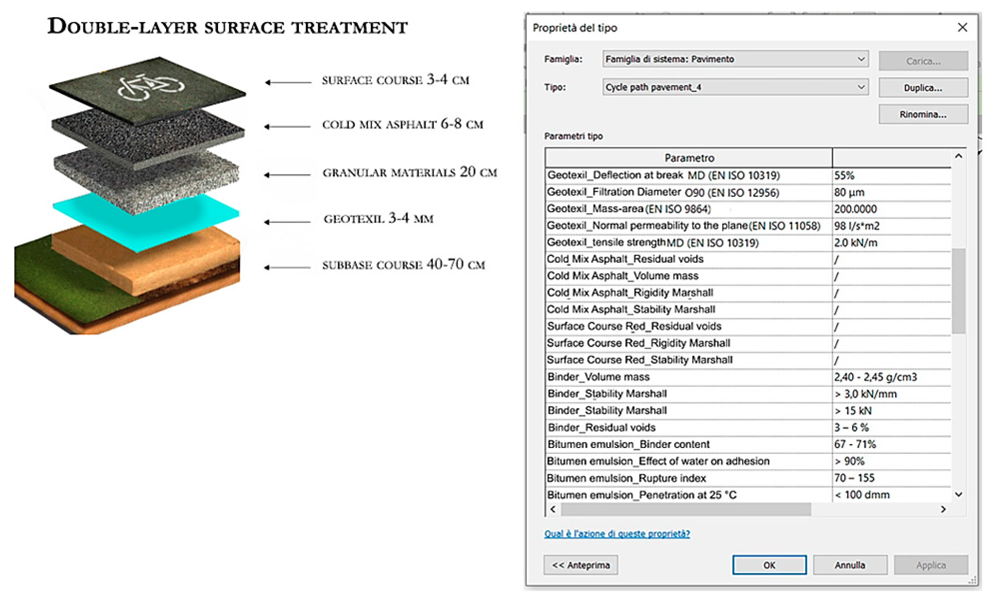Viewport: 993px width, 600px height.
Task: Click the horizontal scrollbar right arrow
Action: 943,509
